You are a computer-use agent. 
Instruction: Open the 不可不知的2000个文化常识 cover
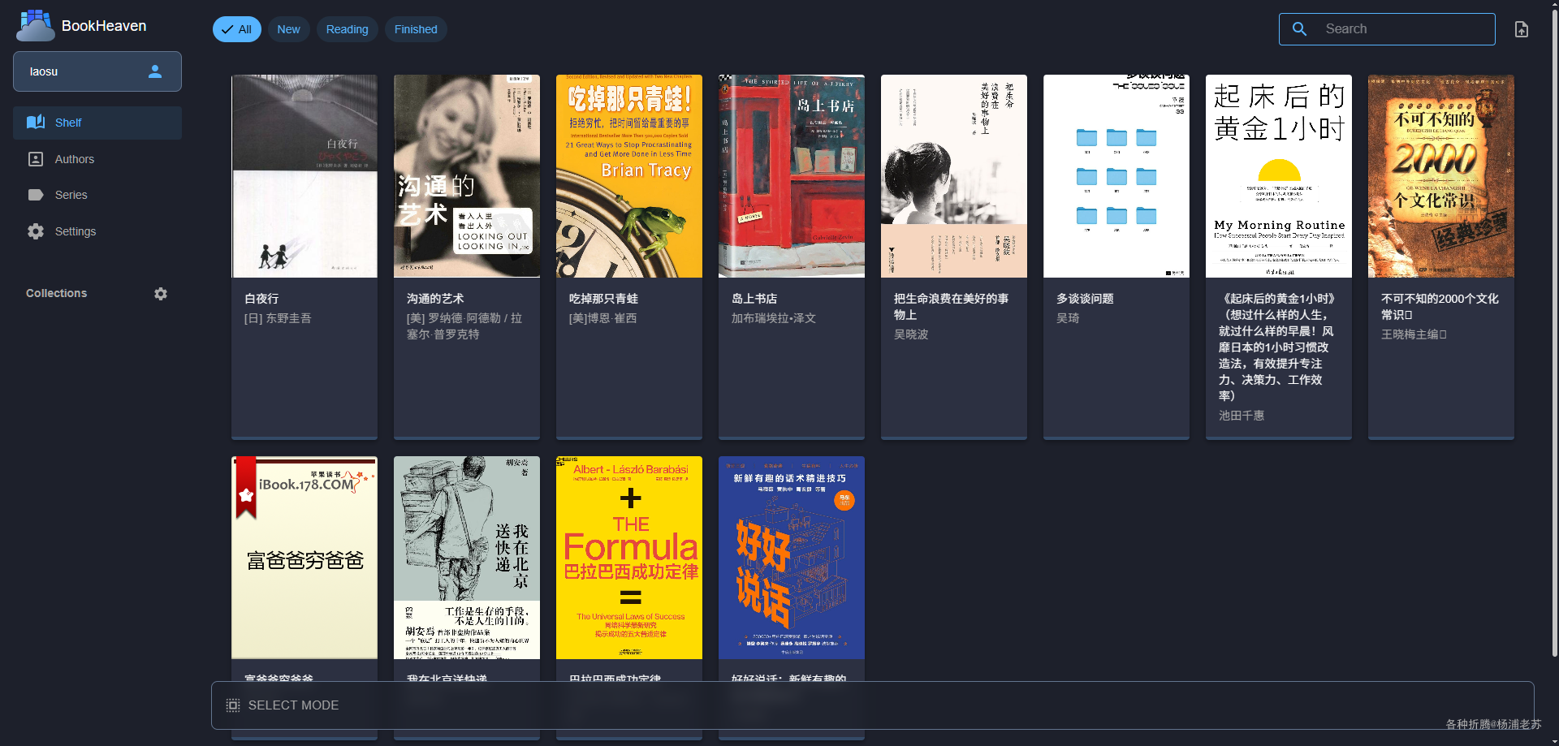tap(1441, 176)
